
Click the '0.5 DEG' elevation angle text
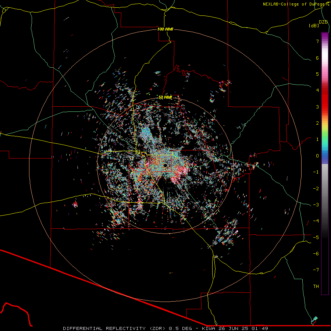click(x=180, y=328)
